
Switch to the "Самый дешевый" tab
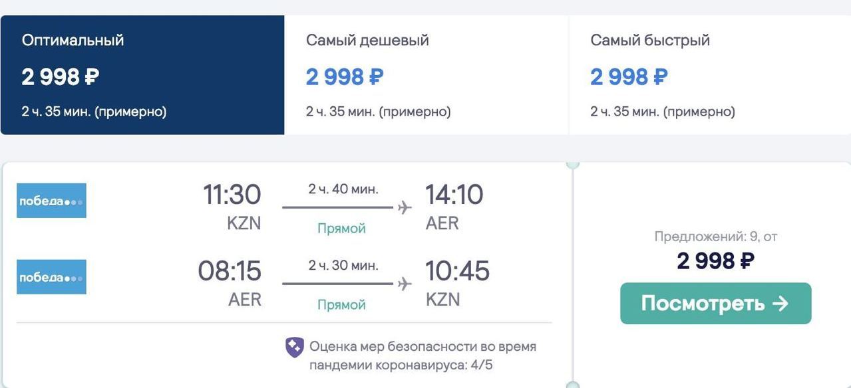click(x=426, y=74)
